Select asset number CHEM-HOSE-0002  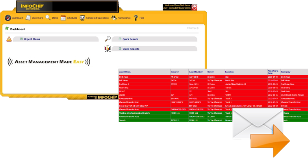[197, 116]
